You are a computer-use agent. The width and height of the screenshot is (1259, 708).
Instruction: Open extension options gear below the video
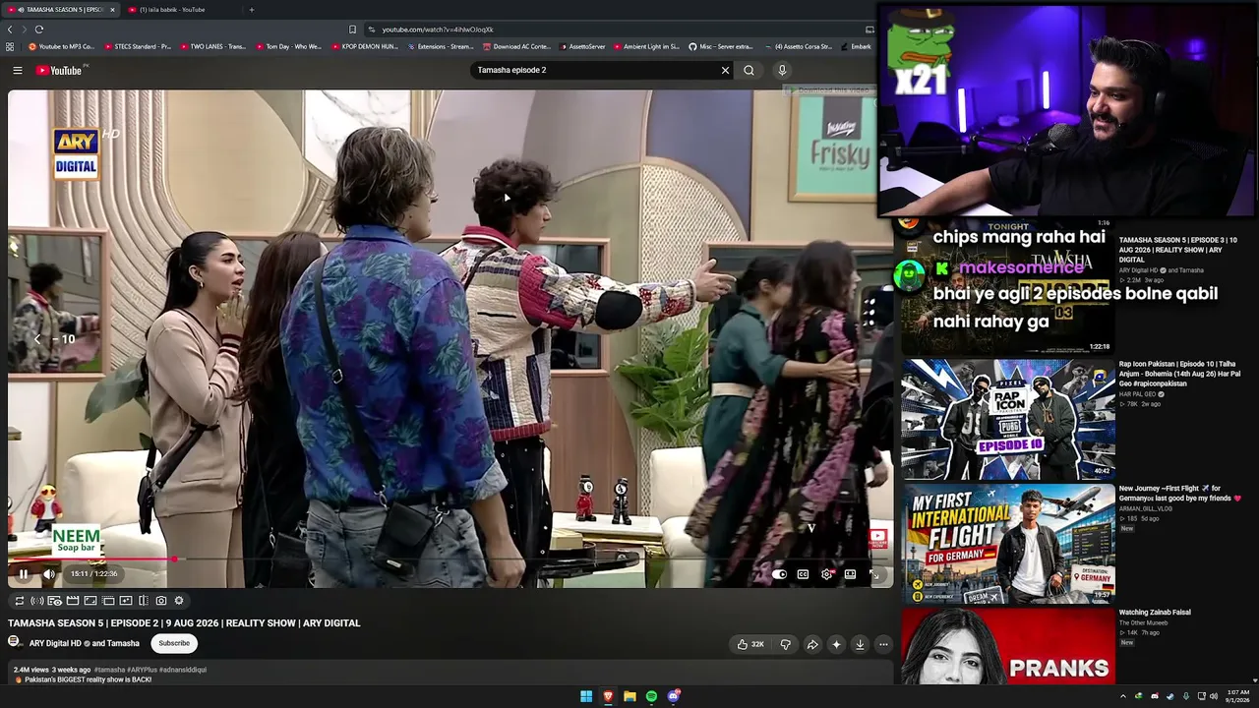[x=179, y=601]
